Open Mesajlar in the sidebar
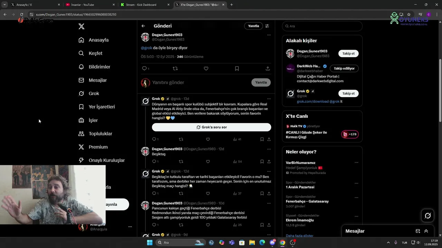 (x=93, y=80)
